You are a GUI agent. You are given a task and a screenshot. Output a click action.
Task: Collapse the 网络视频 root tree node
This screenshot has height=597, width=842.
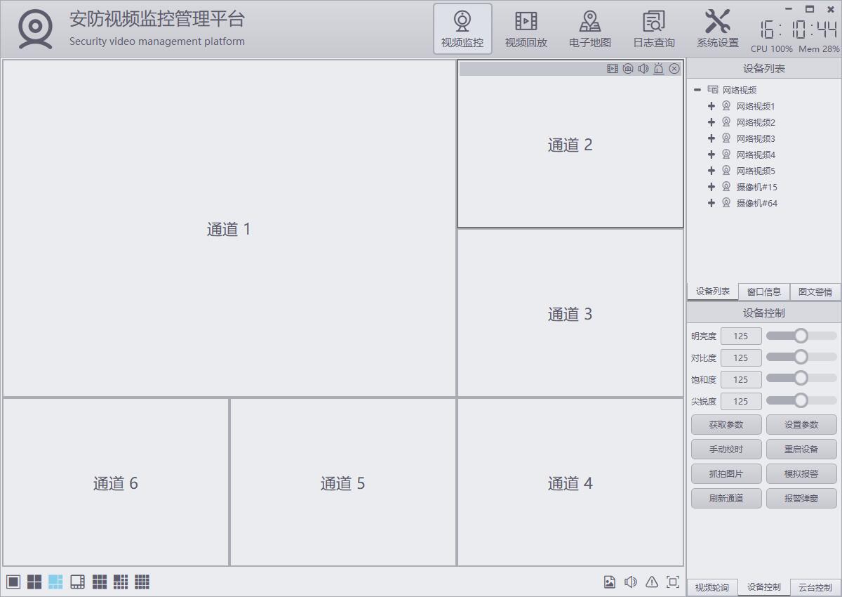click(697, 90)
